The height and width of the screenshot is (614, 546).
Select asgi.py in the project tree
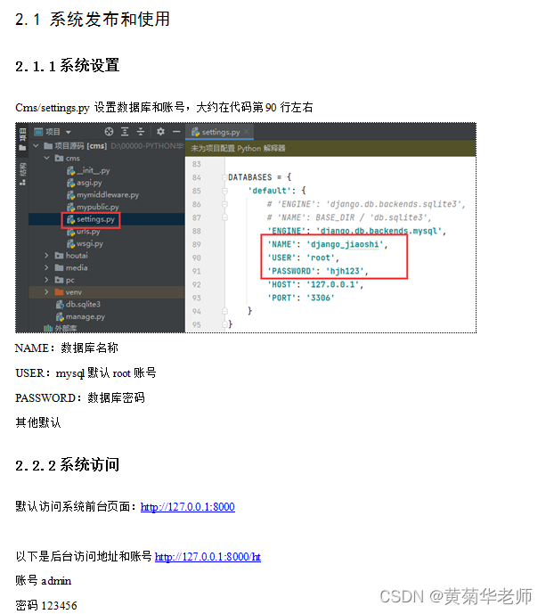point(89,183)
